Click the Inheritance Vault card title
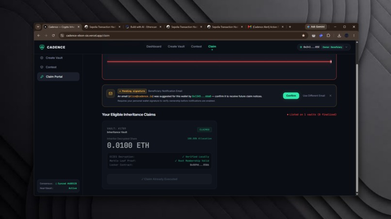 tap(117, 132)
